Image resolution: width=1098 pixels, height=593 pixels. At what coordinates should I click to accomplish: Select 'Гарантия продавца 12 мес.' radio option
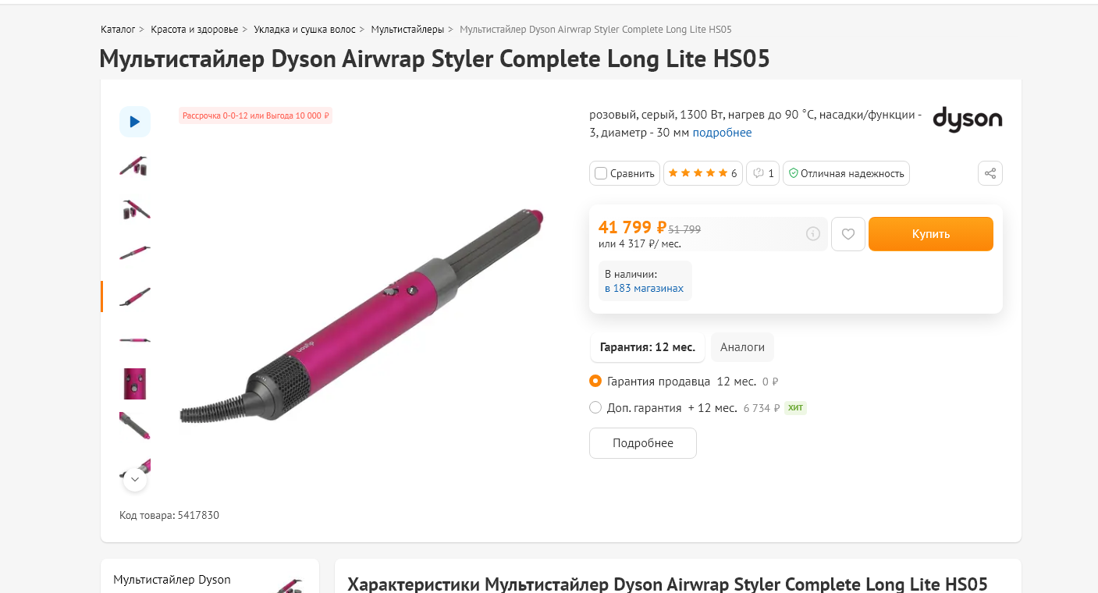click(x=595, y=382)
